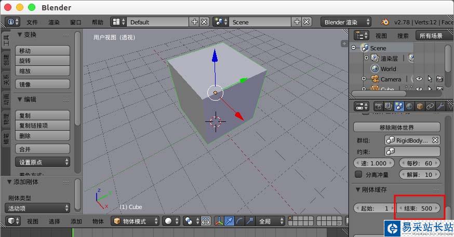
Task: Switch to Render properties camera tab
Action: (x=378, y=106)
